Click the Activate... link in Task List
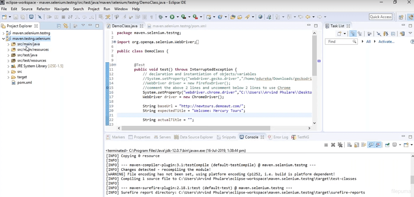 click(386, 42)
